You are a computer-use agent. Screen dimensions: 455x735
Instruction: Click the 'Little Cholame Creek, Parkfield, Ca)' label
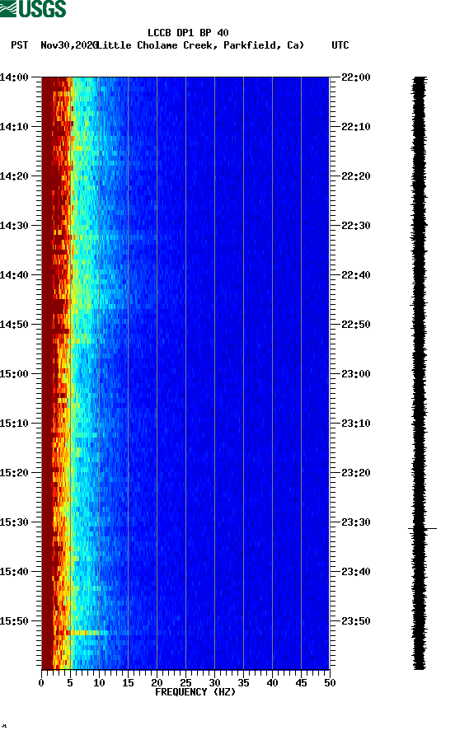[x=201, y=45]
